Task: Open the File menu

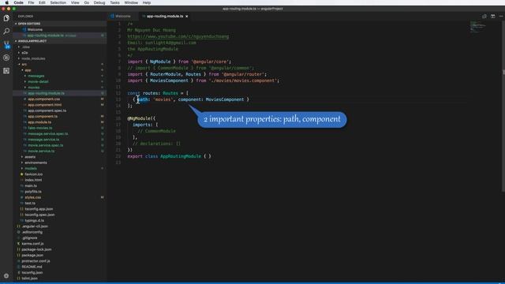Action: [31, 2]
